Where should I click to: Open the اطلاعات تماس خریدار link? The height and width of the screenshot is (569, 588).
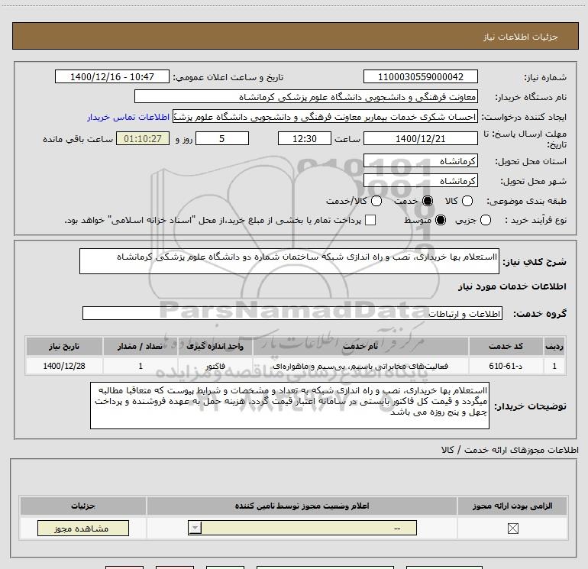pyautogui.click(x=128, y=117)
